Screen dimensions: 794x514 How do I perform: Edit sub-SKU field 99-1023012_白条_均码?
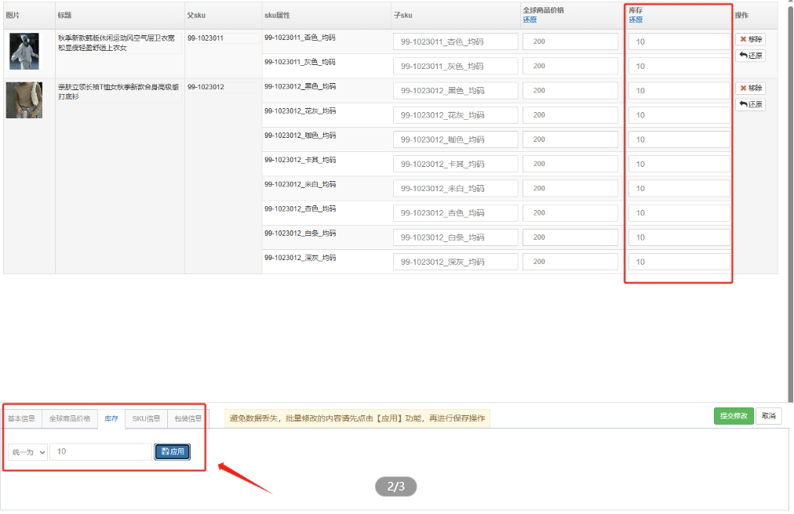455,237
